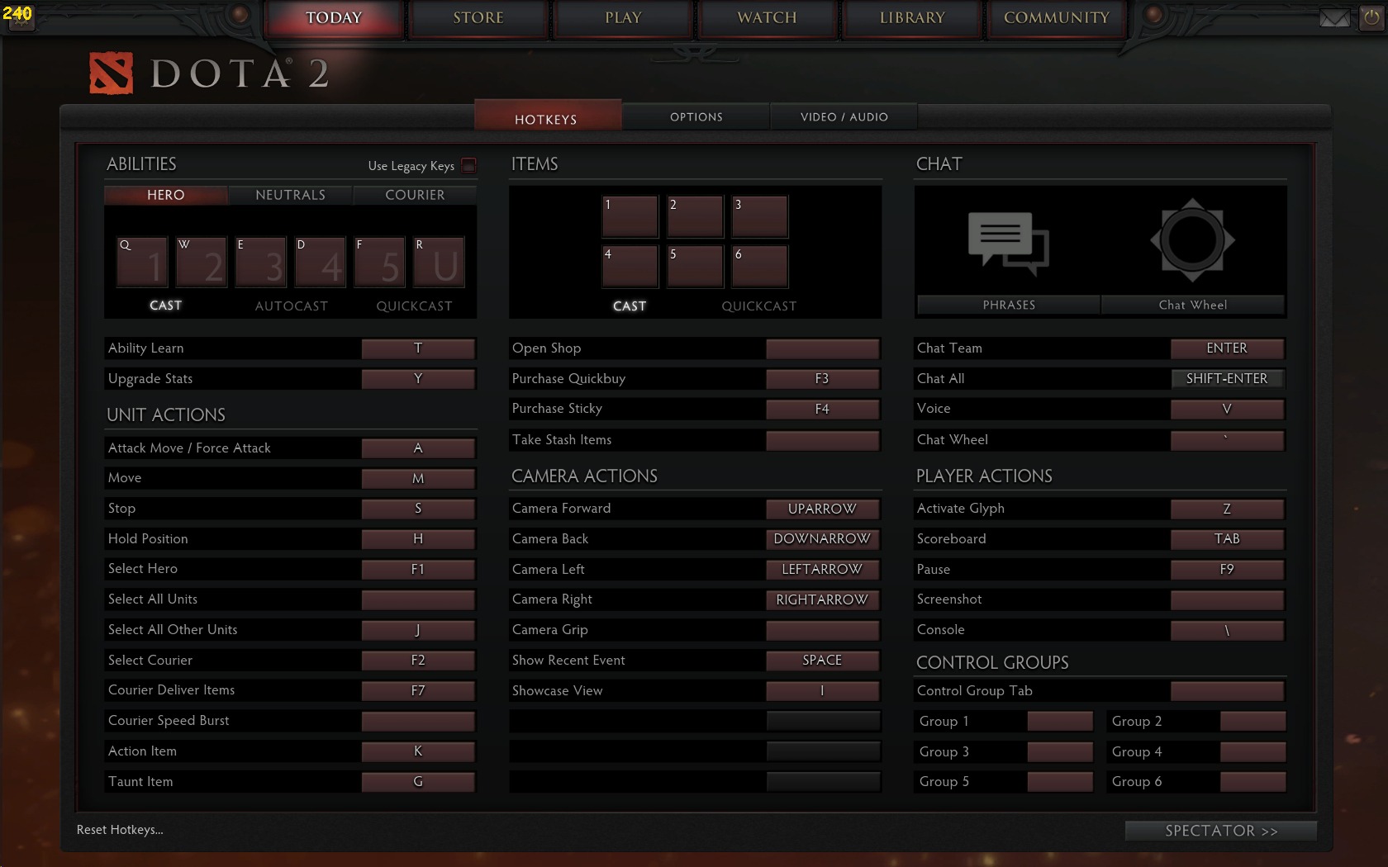
Task: Rebind Camera Forward UPARROW key
Action: [823, 509]
